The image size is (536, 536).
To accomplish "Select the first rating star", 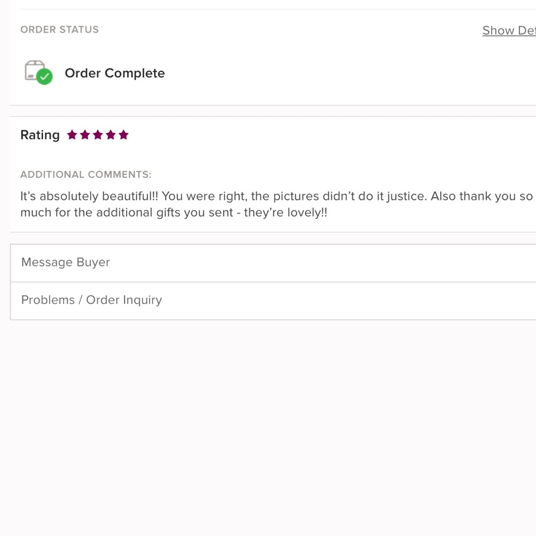I will [x=72, y=135].
